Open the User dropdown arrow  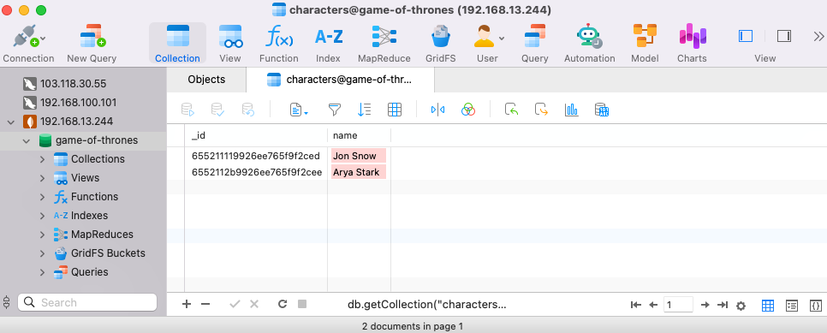tap(502, 39)
